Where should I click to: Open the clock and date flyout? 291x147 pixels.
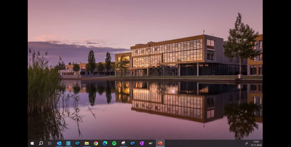click(256, 143)
